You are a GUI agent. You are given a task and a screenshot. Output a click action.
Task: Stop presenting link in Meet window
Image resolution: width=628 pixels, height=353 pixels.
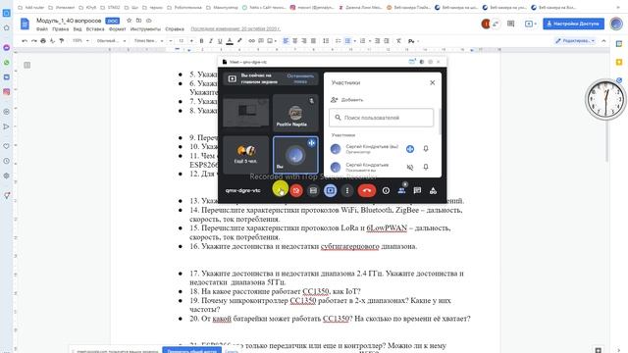pyautogui.click(x=300, y=78)
